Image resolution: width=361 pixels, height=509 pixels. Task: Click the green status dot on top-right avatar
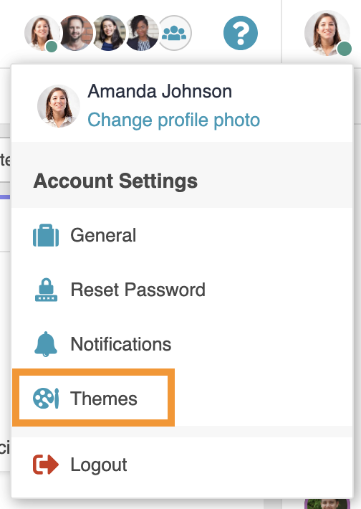344,49
